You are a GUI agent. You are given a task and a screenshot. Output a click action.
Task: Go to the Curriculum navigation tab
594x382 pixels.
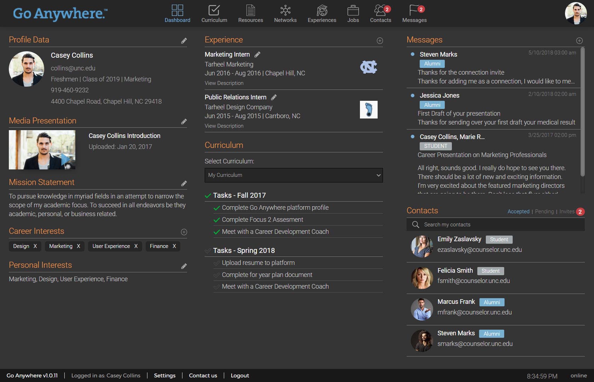click(214, 13)
